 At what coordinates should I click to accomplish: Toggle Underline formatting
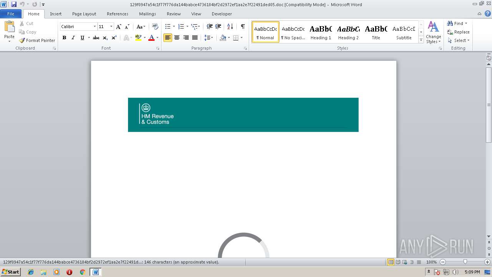coord(82,38)
